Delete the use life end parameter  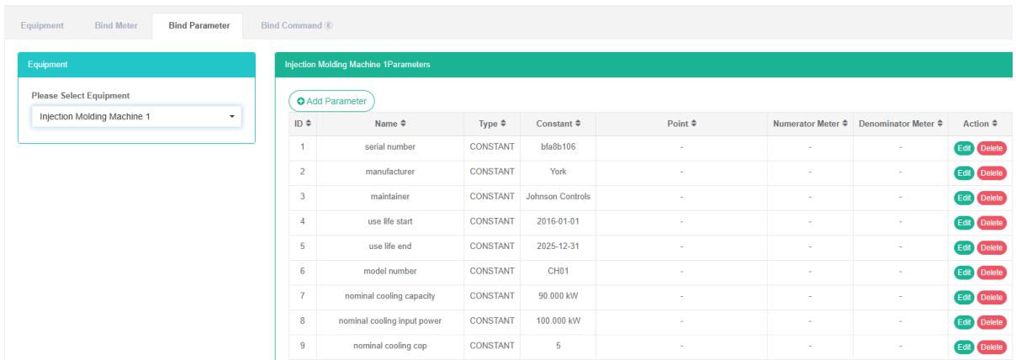991,247
